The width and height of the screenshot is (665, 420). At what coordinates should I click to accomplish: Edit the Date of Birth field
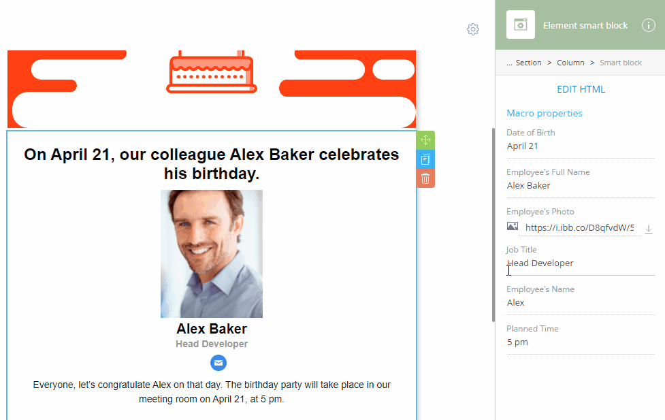[580, 146]
